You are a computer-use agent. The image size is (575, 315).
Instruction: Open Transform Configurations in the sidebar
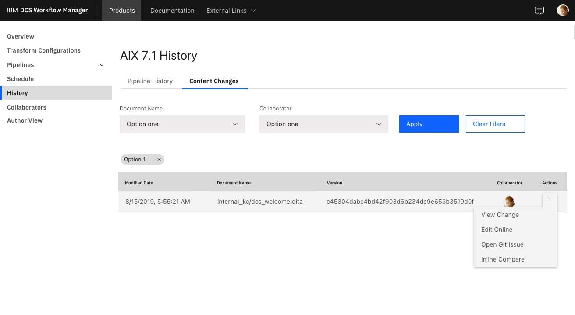pos(44,50)
